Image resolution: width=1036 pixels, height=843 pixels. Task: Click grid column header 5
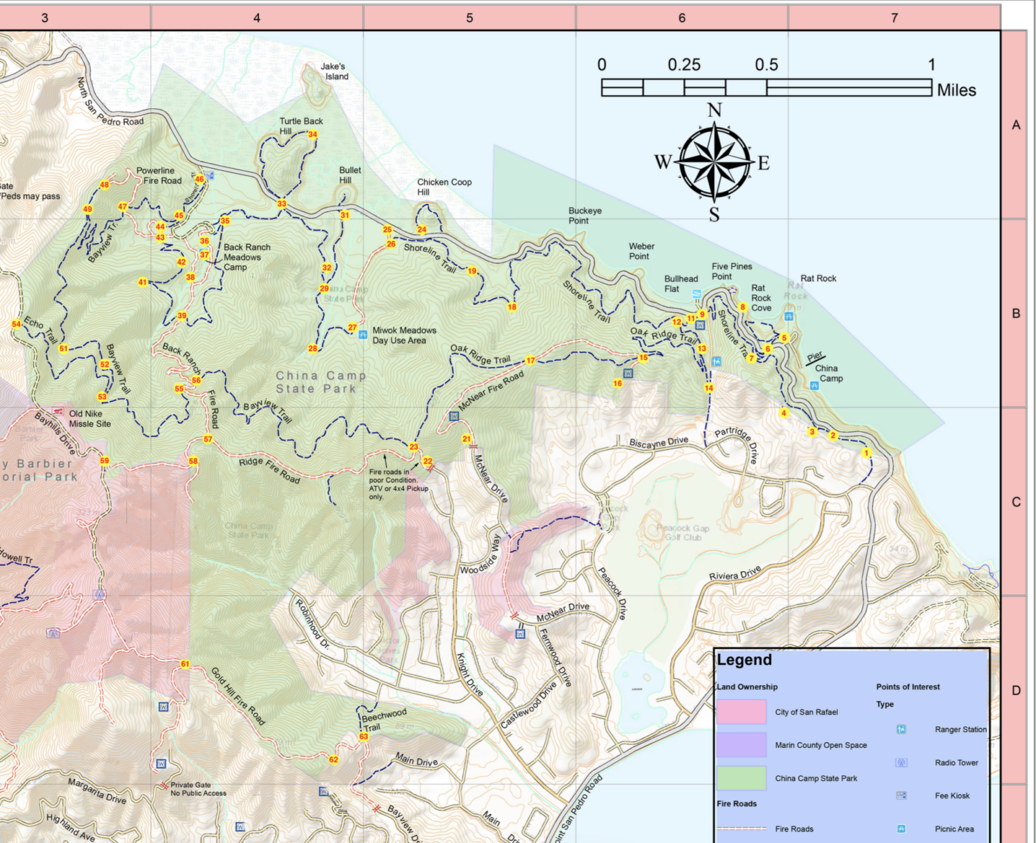pyautogui.click(x=469, y=18)
